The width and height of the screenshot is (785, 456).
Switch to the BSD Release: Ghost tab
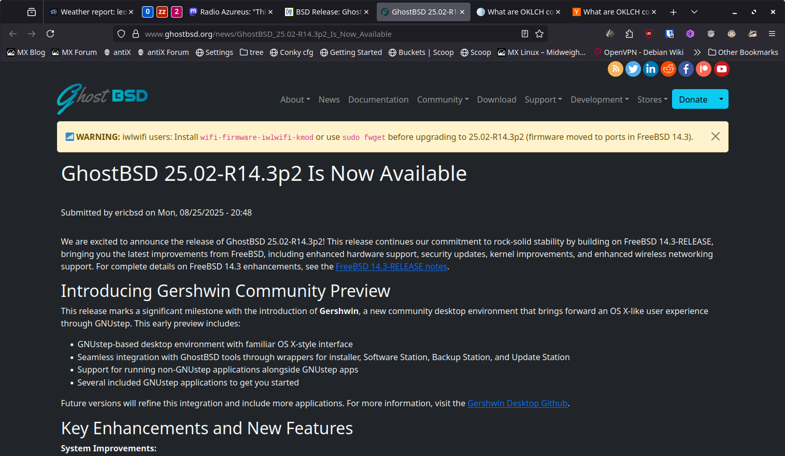327,12
